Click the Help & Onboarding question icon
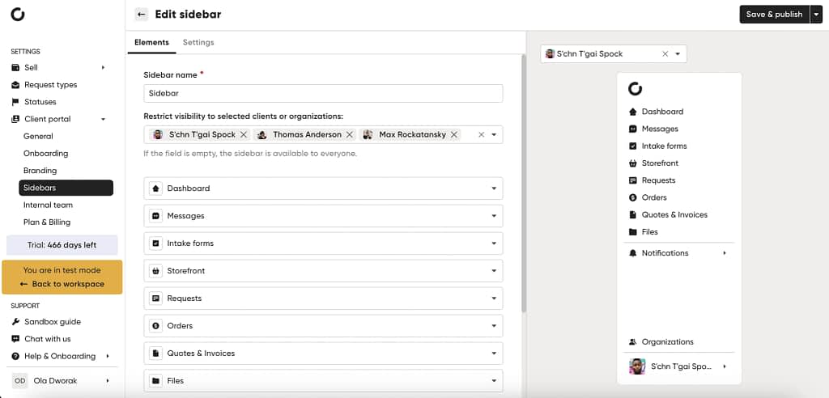 15,356
